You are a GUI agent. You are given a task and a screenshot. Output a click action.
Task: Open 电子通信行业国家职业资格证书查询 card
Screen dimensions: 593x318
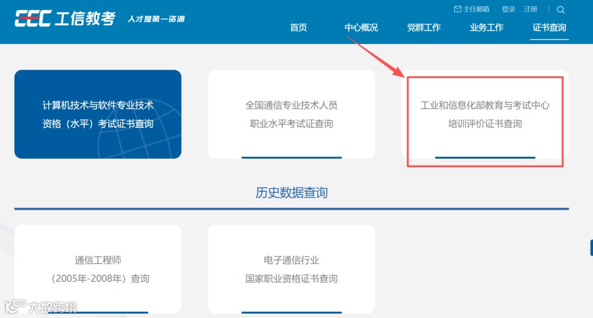pyautogui.click(x=291, y=269)
